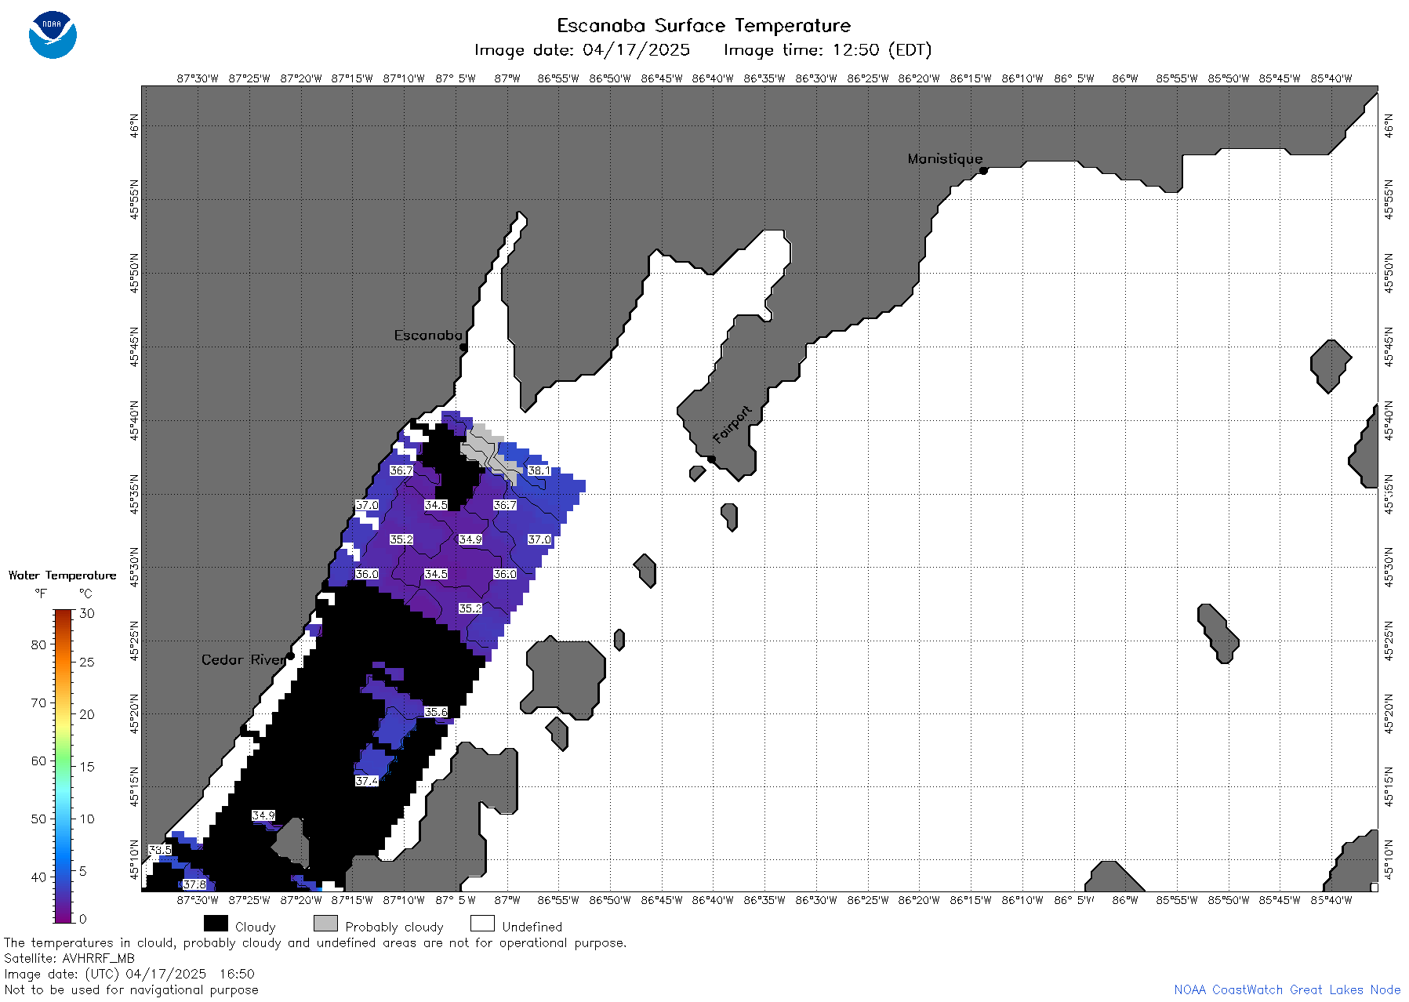Click the Image date 04/17/2025 heading text
The height and width of the screenshot is (1002, 1409).
click(583, 50)
